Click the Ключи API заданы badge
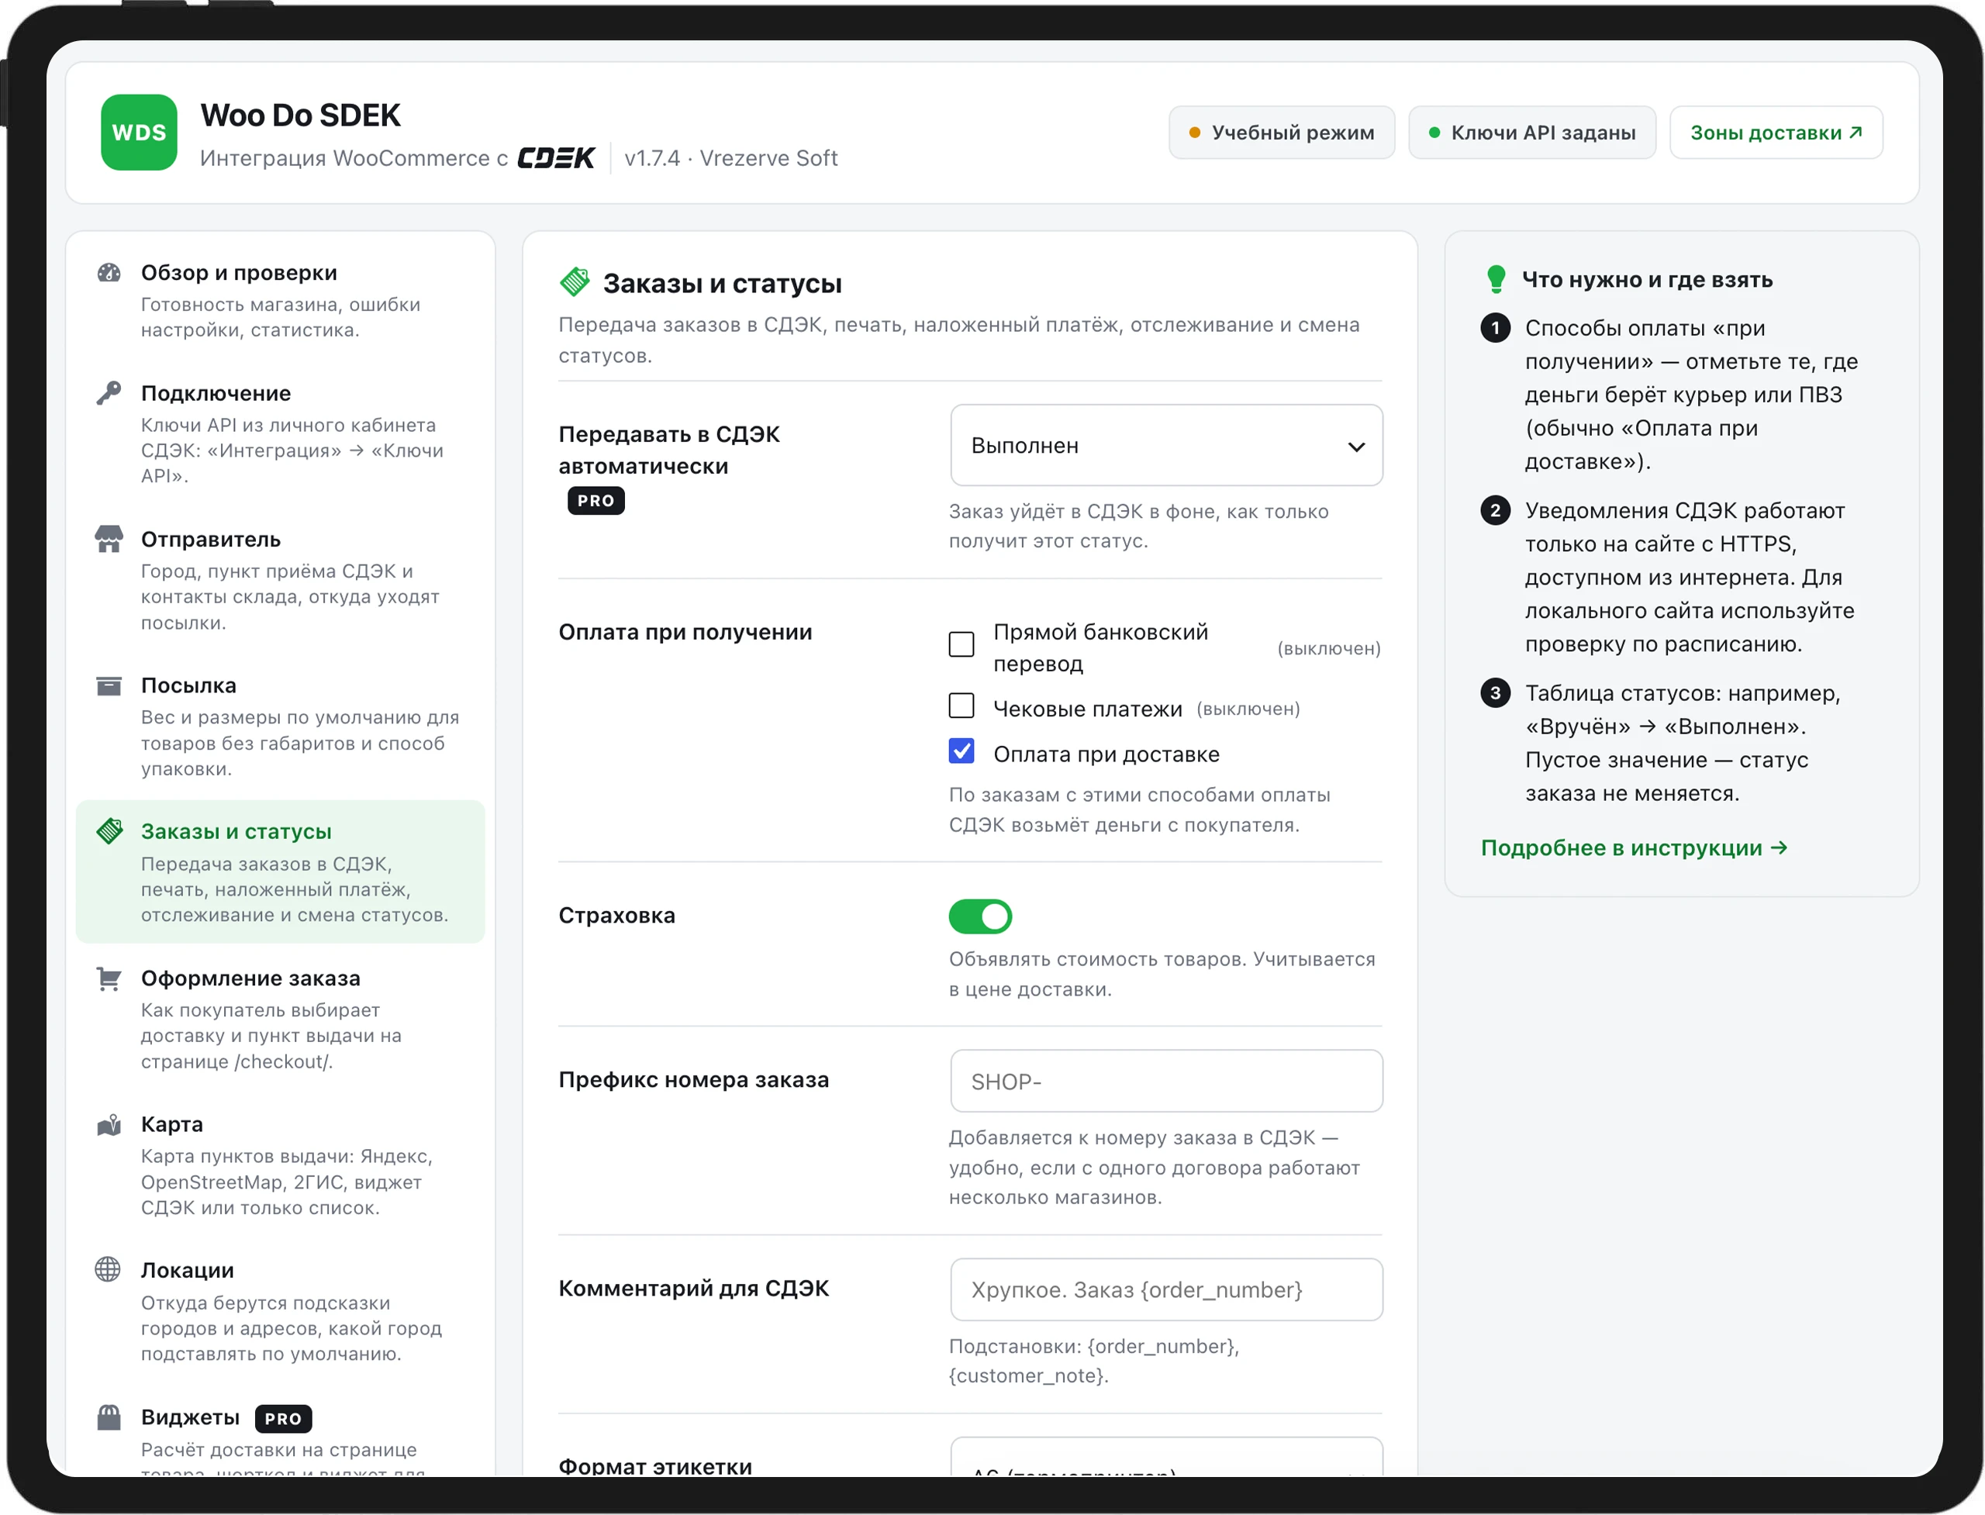This screenshot has width=1985, height=1515. [1532, 133]
